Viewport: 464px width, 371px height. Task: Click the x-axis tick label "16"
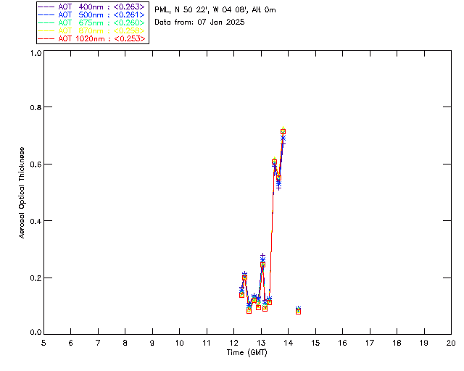343,343
